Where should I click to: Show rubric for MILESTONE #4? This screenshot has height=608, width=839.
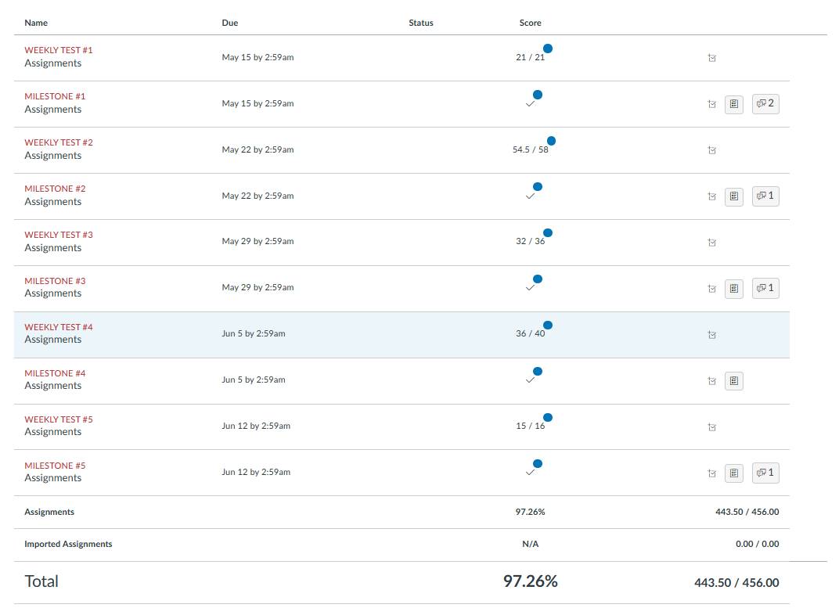click(734, 381)
